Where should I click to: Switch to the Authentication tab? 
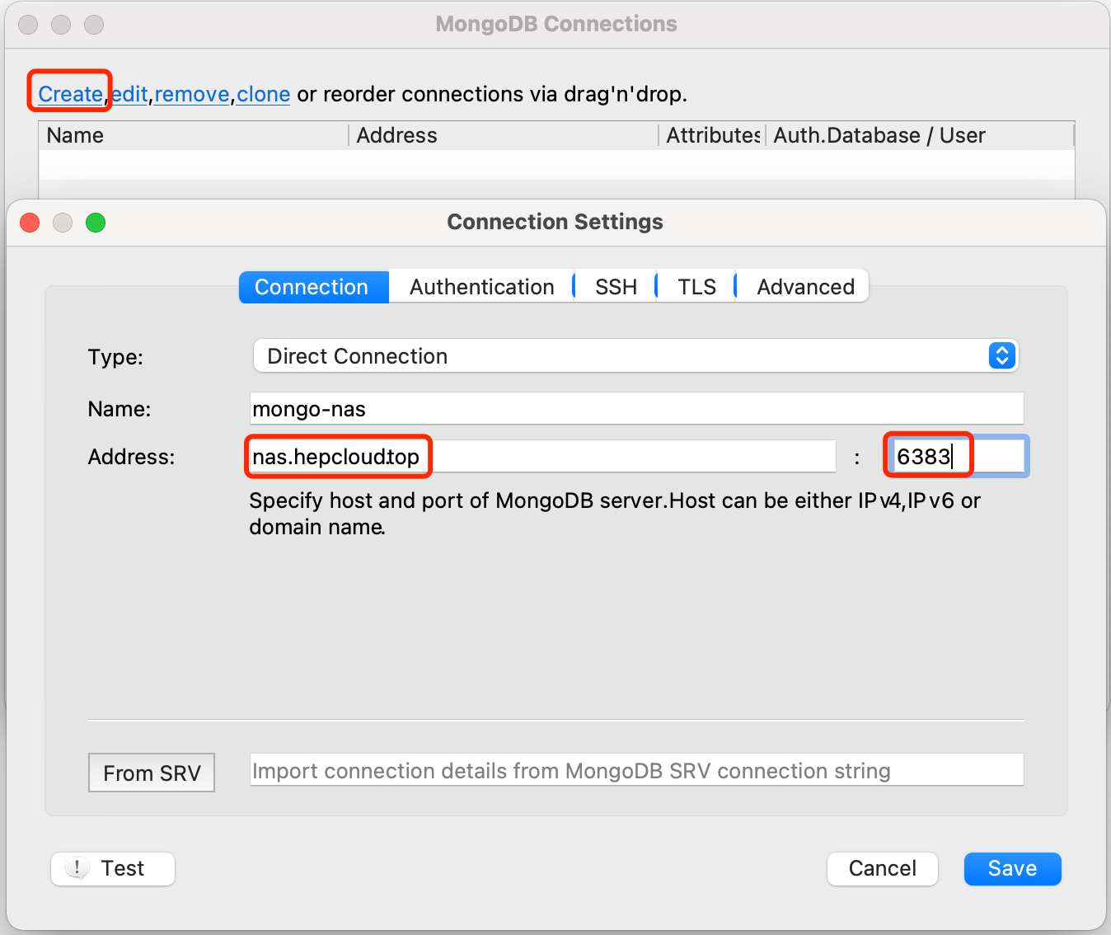point(481,287)
